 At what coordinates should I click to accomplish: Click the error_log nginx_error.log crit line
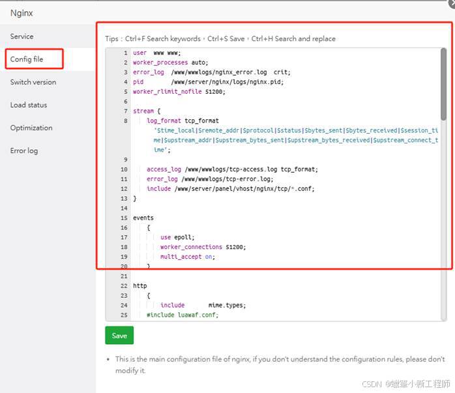212,72
